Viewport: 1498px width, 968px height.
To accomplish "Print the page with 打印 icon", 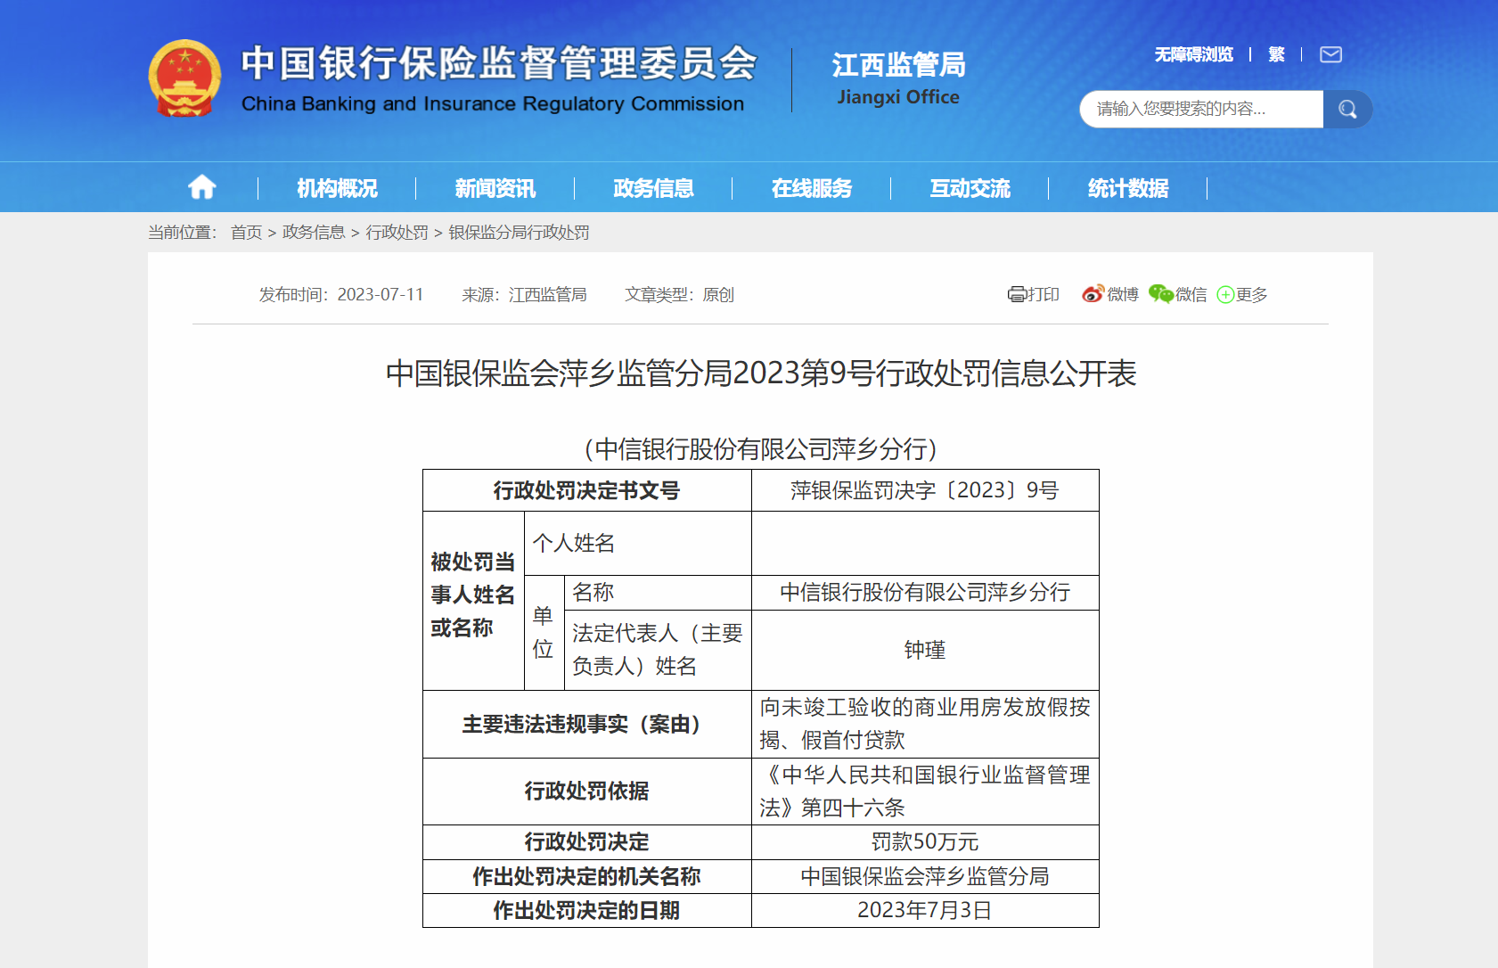I will [x=1033, y=294].
